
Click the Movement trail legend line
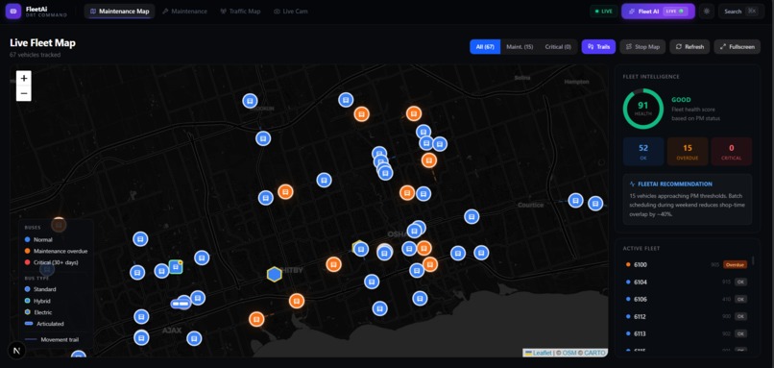[x=31, y=340]
